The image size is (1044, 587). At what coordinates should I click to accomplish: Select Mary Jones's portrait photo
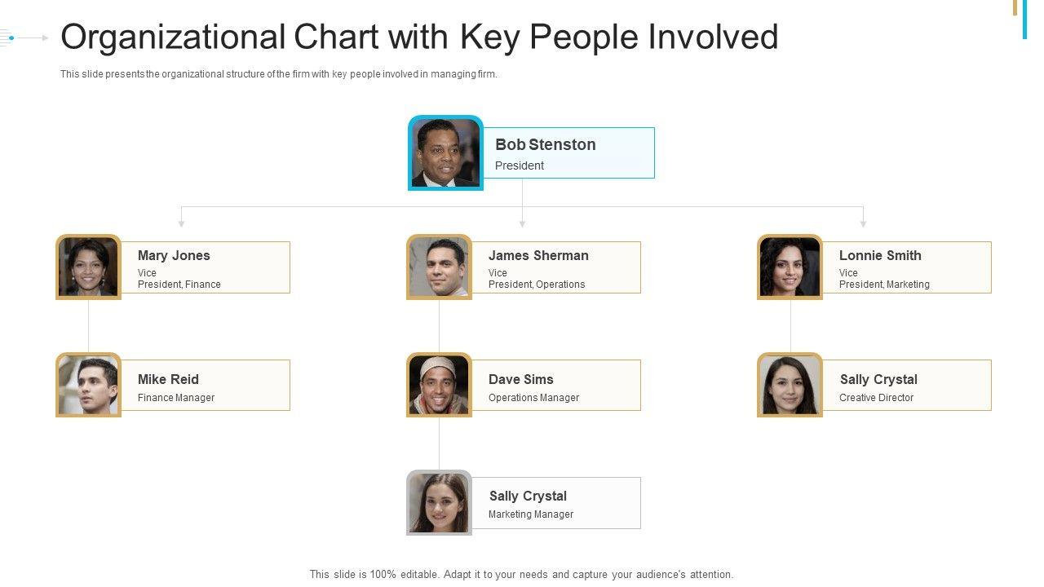point(88,267)
